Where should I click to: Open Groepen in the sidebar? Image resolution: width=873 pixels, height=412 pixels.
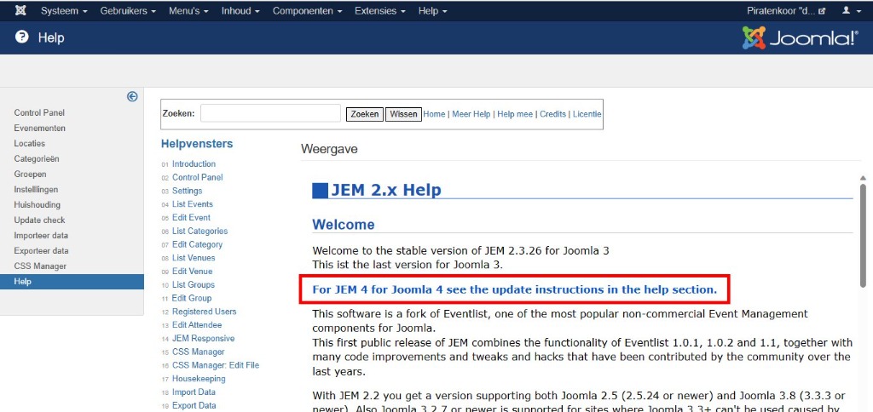pyautogui.click(x=30, y=174)
